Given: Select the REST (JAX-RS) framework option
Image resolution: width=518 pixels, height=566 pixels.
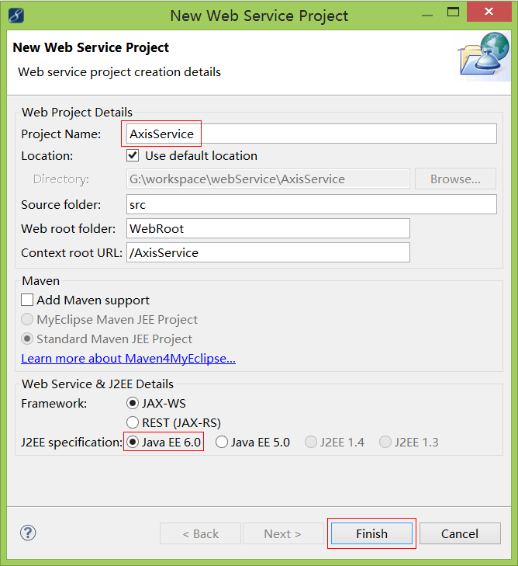Looking at the screenshot, I should click(133, 422).
